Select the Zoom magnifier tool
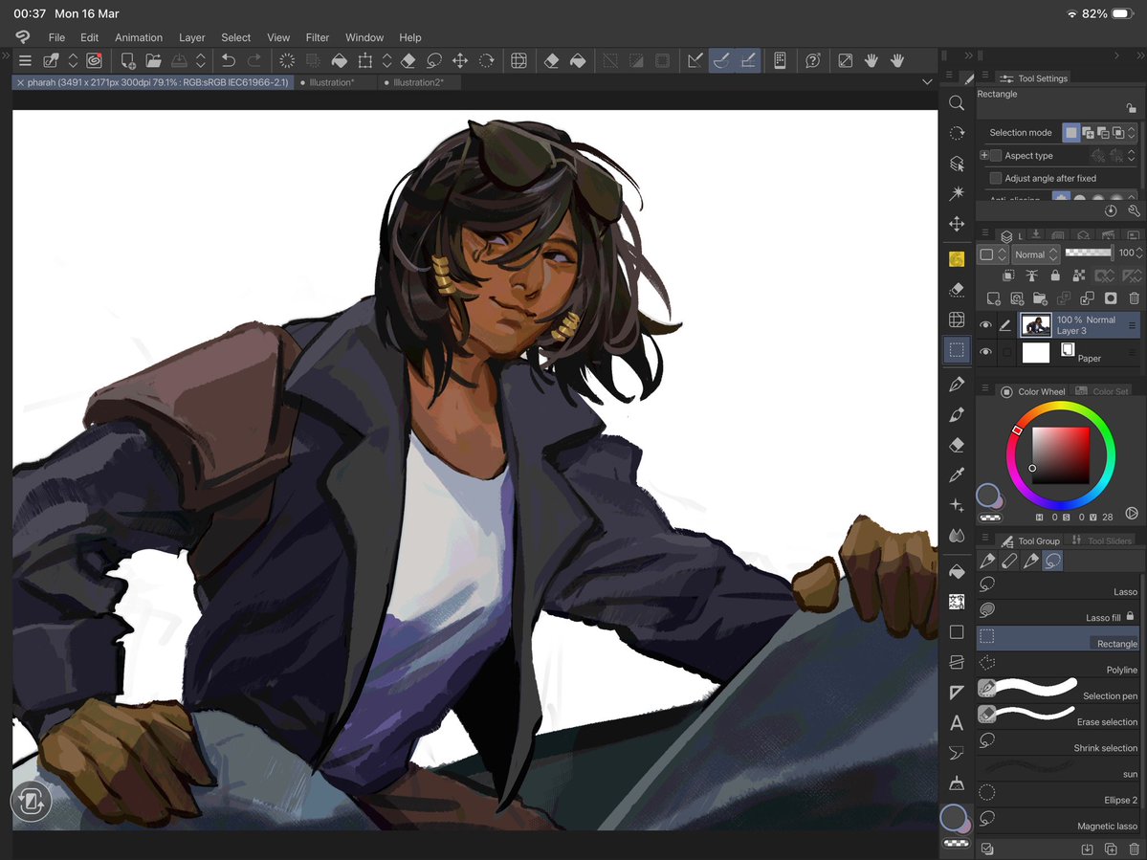 pyautogui.click(x=956, y=103)
